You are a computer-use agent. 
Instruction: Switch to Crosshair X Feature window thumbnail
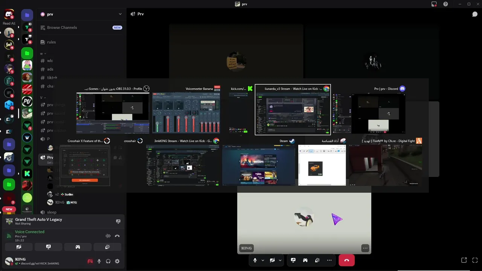(x=85, y=165)
